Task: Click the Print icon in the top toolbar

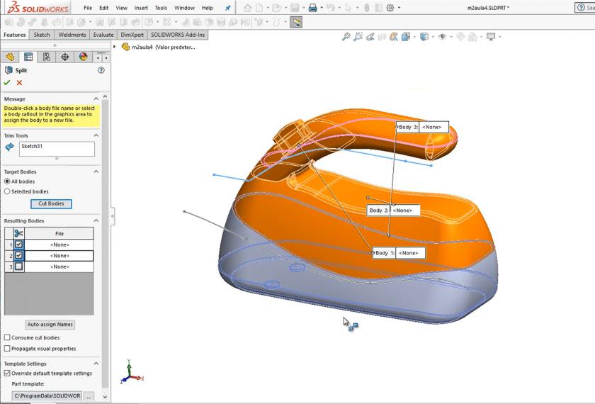Action: click(312, 8)
